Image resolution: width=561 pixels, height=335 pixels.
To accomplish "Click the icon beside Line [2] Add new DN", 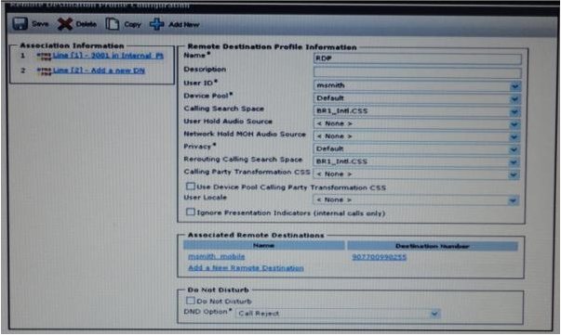I will click(44, 71).
